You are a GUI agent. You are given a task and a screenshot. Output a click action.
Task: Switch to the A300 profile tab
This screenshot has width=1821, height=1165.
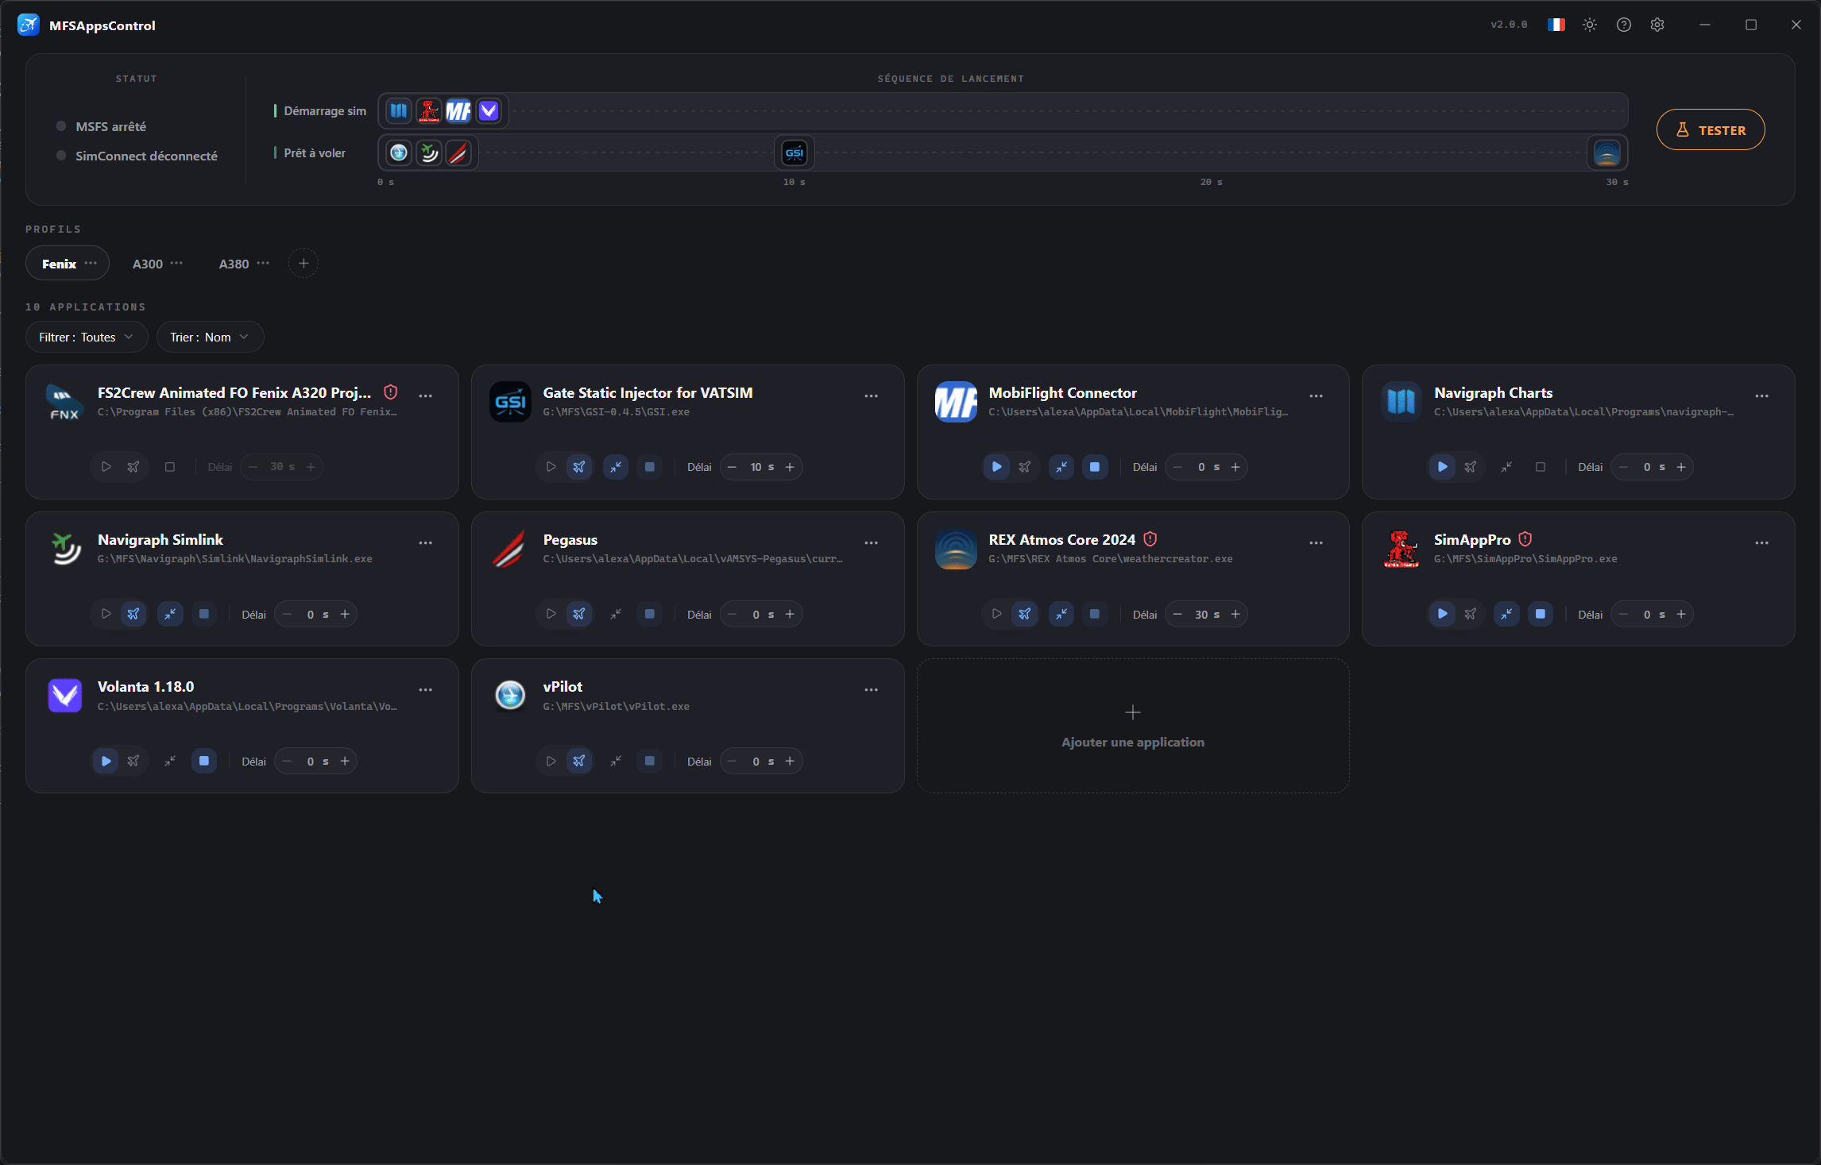pyautogui.click(x=148, y=264)
